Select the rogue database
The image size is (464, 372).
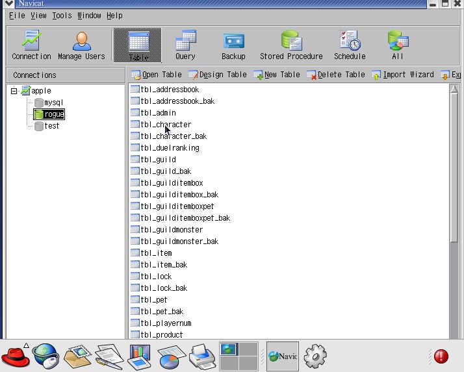coord(49,114)
